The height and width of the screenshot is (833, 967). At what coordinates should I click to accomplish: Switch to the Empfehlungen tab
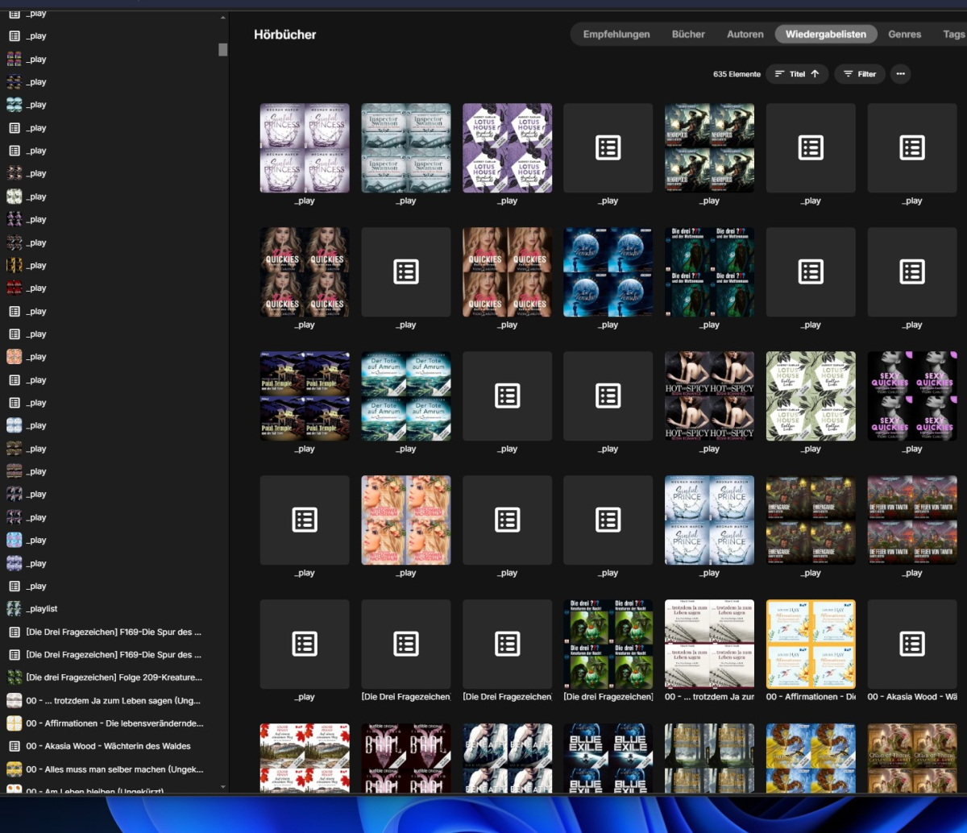[616, 35]
